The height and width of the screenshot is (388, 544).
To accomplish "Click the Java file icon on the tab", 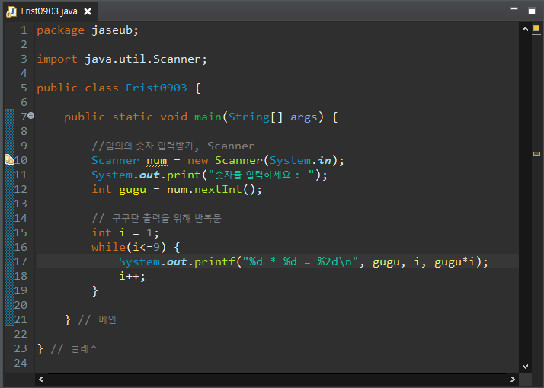I will [x=11, y=11].
